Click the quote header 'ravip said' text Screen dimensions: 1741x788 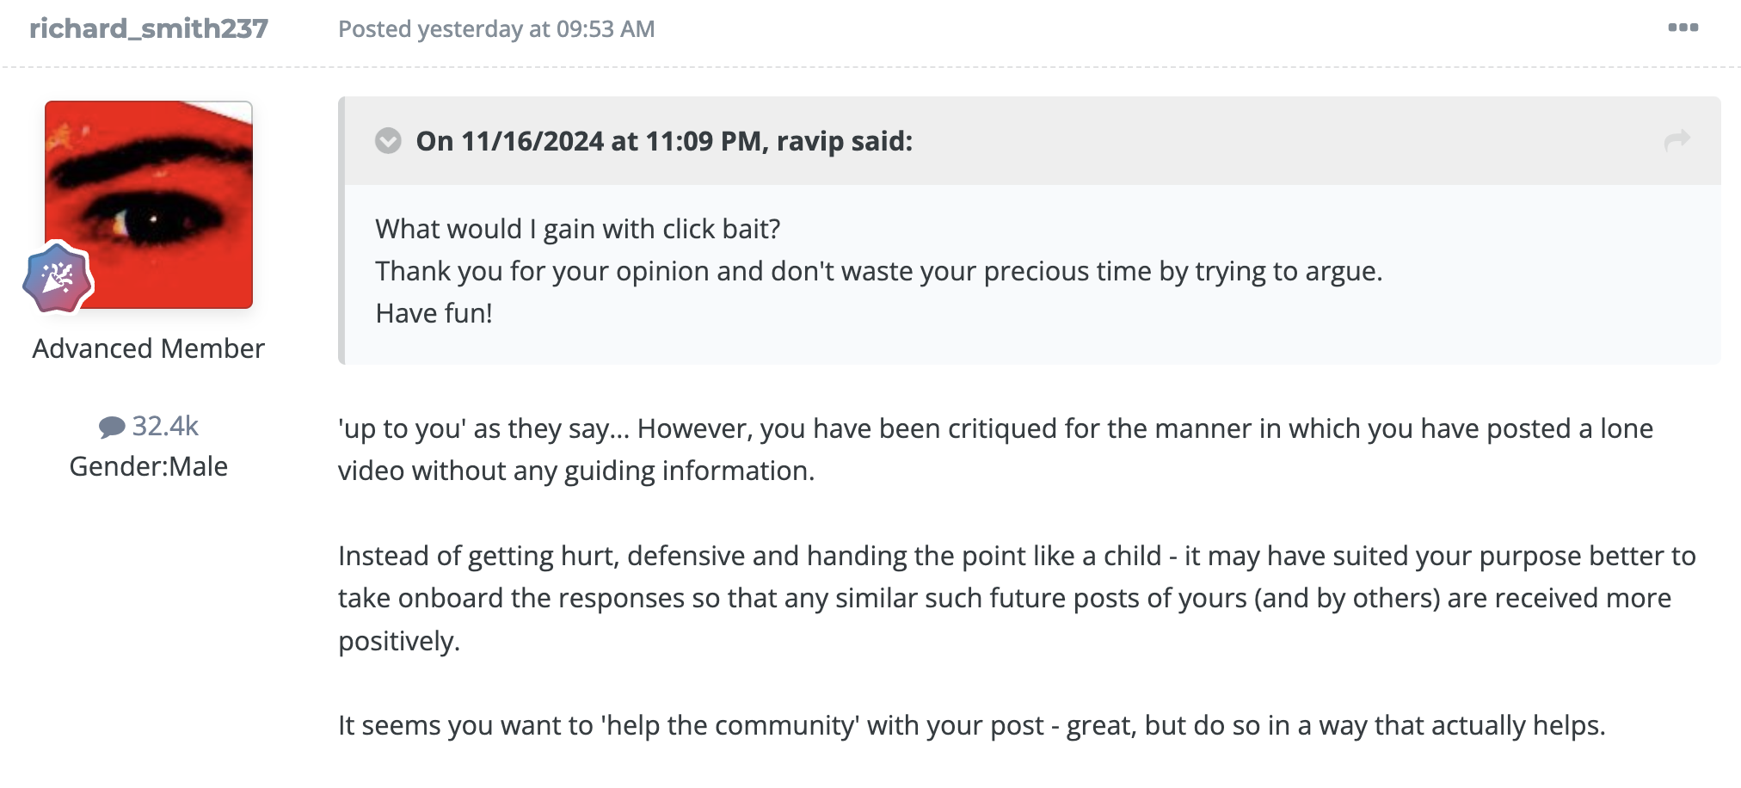coord(663,140)
